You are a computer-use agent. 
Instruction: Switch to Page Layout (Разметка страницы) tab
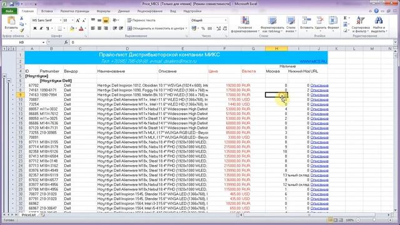pos(75,11)
